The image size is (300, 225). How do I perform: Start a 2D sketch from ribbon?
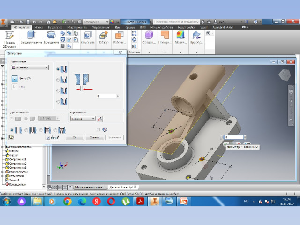9,40
